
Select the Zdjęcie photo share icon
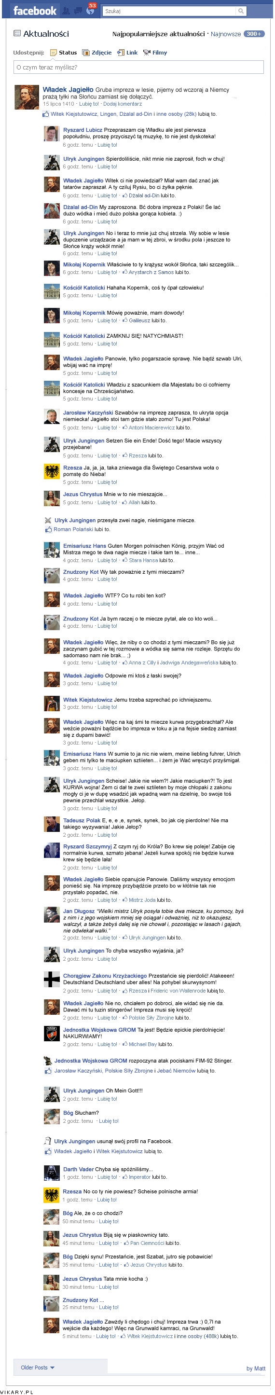click(85, 53)
